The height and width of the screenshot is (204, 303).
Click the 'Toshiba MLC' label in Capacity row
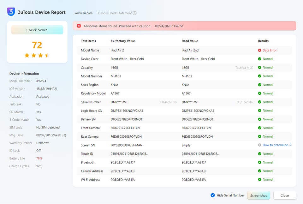[x=244, y=68]
